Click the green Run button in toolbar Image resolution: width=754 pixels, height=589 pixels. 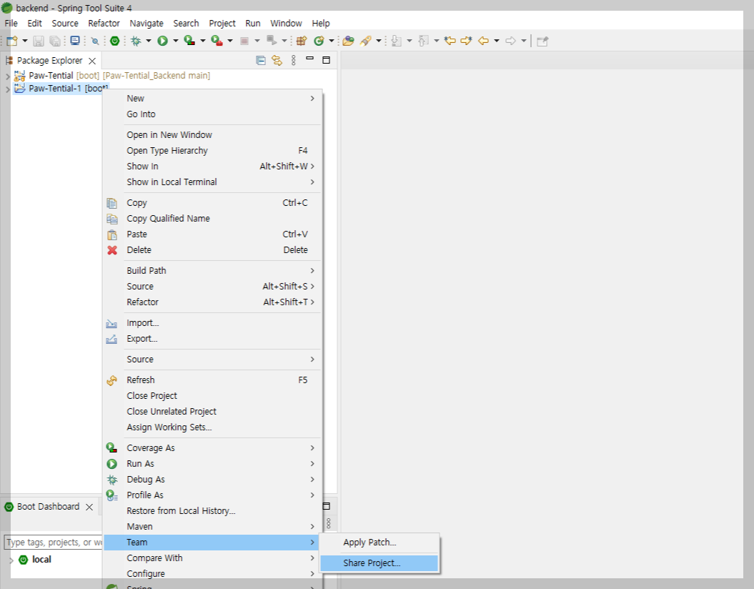tap(163, 41)
